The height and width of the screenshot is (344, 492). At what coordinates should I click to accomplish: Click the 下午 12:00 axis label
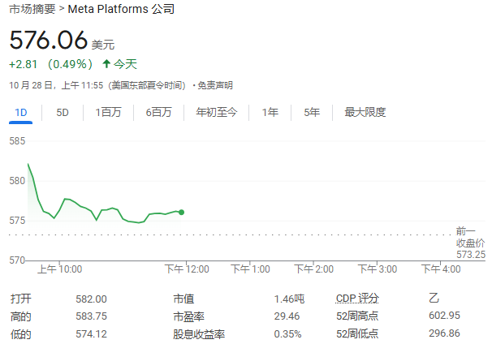187,269
